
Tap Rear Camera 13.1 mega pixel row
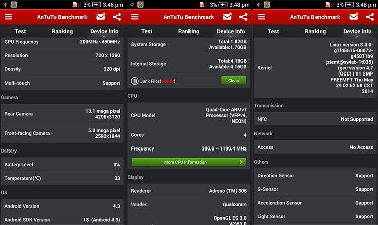click(x=62, y=114)
